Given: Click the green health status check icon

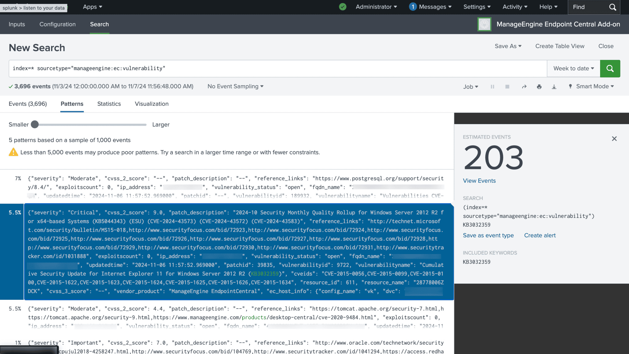Looking at the screenshot, I should (342, 7).
